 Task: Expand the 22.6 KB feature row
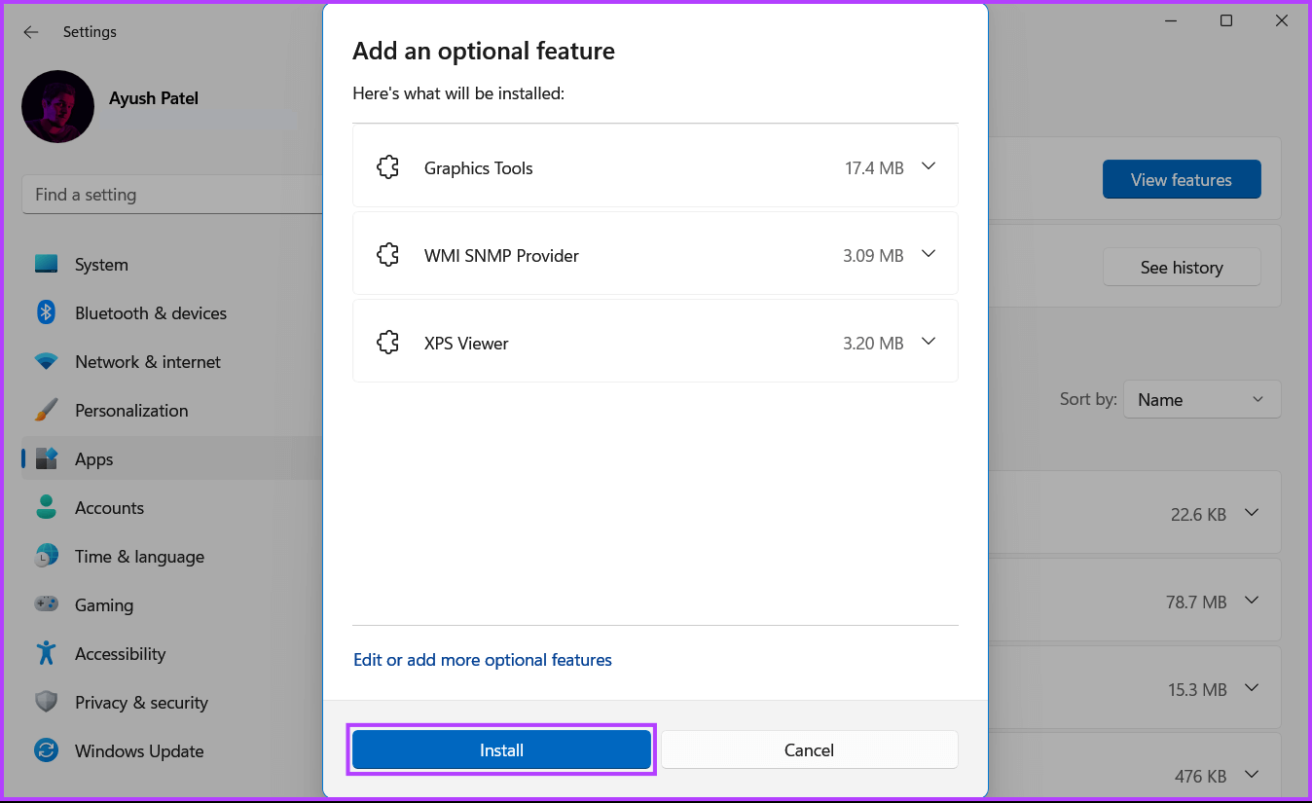coord(1252,513)
